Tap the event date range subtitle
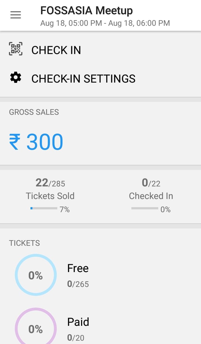 pos(105,23)
